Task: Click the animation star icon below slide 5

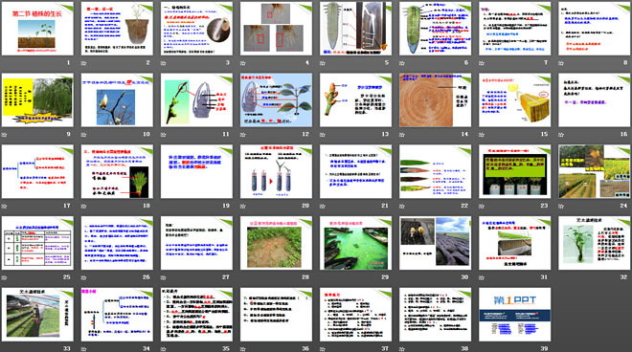Action: pyautogui.click(x=323, y=63)
